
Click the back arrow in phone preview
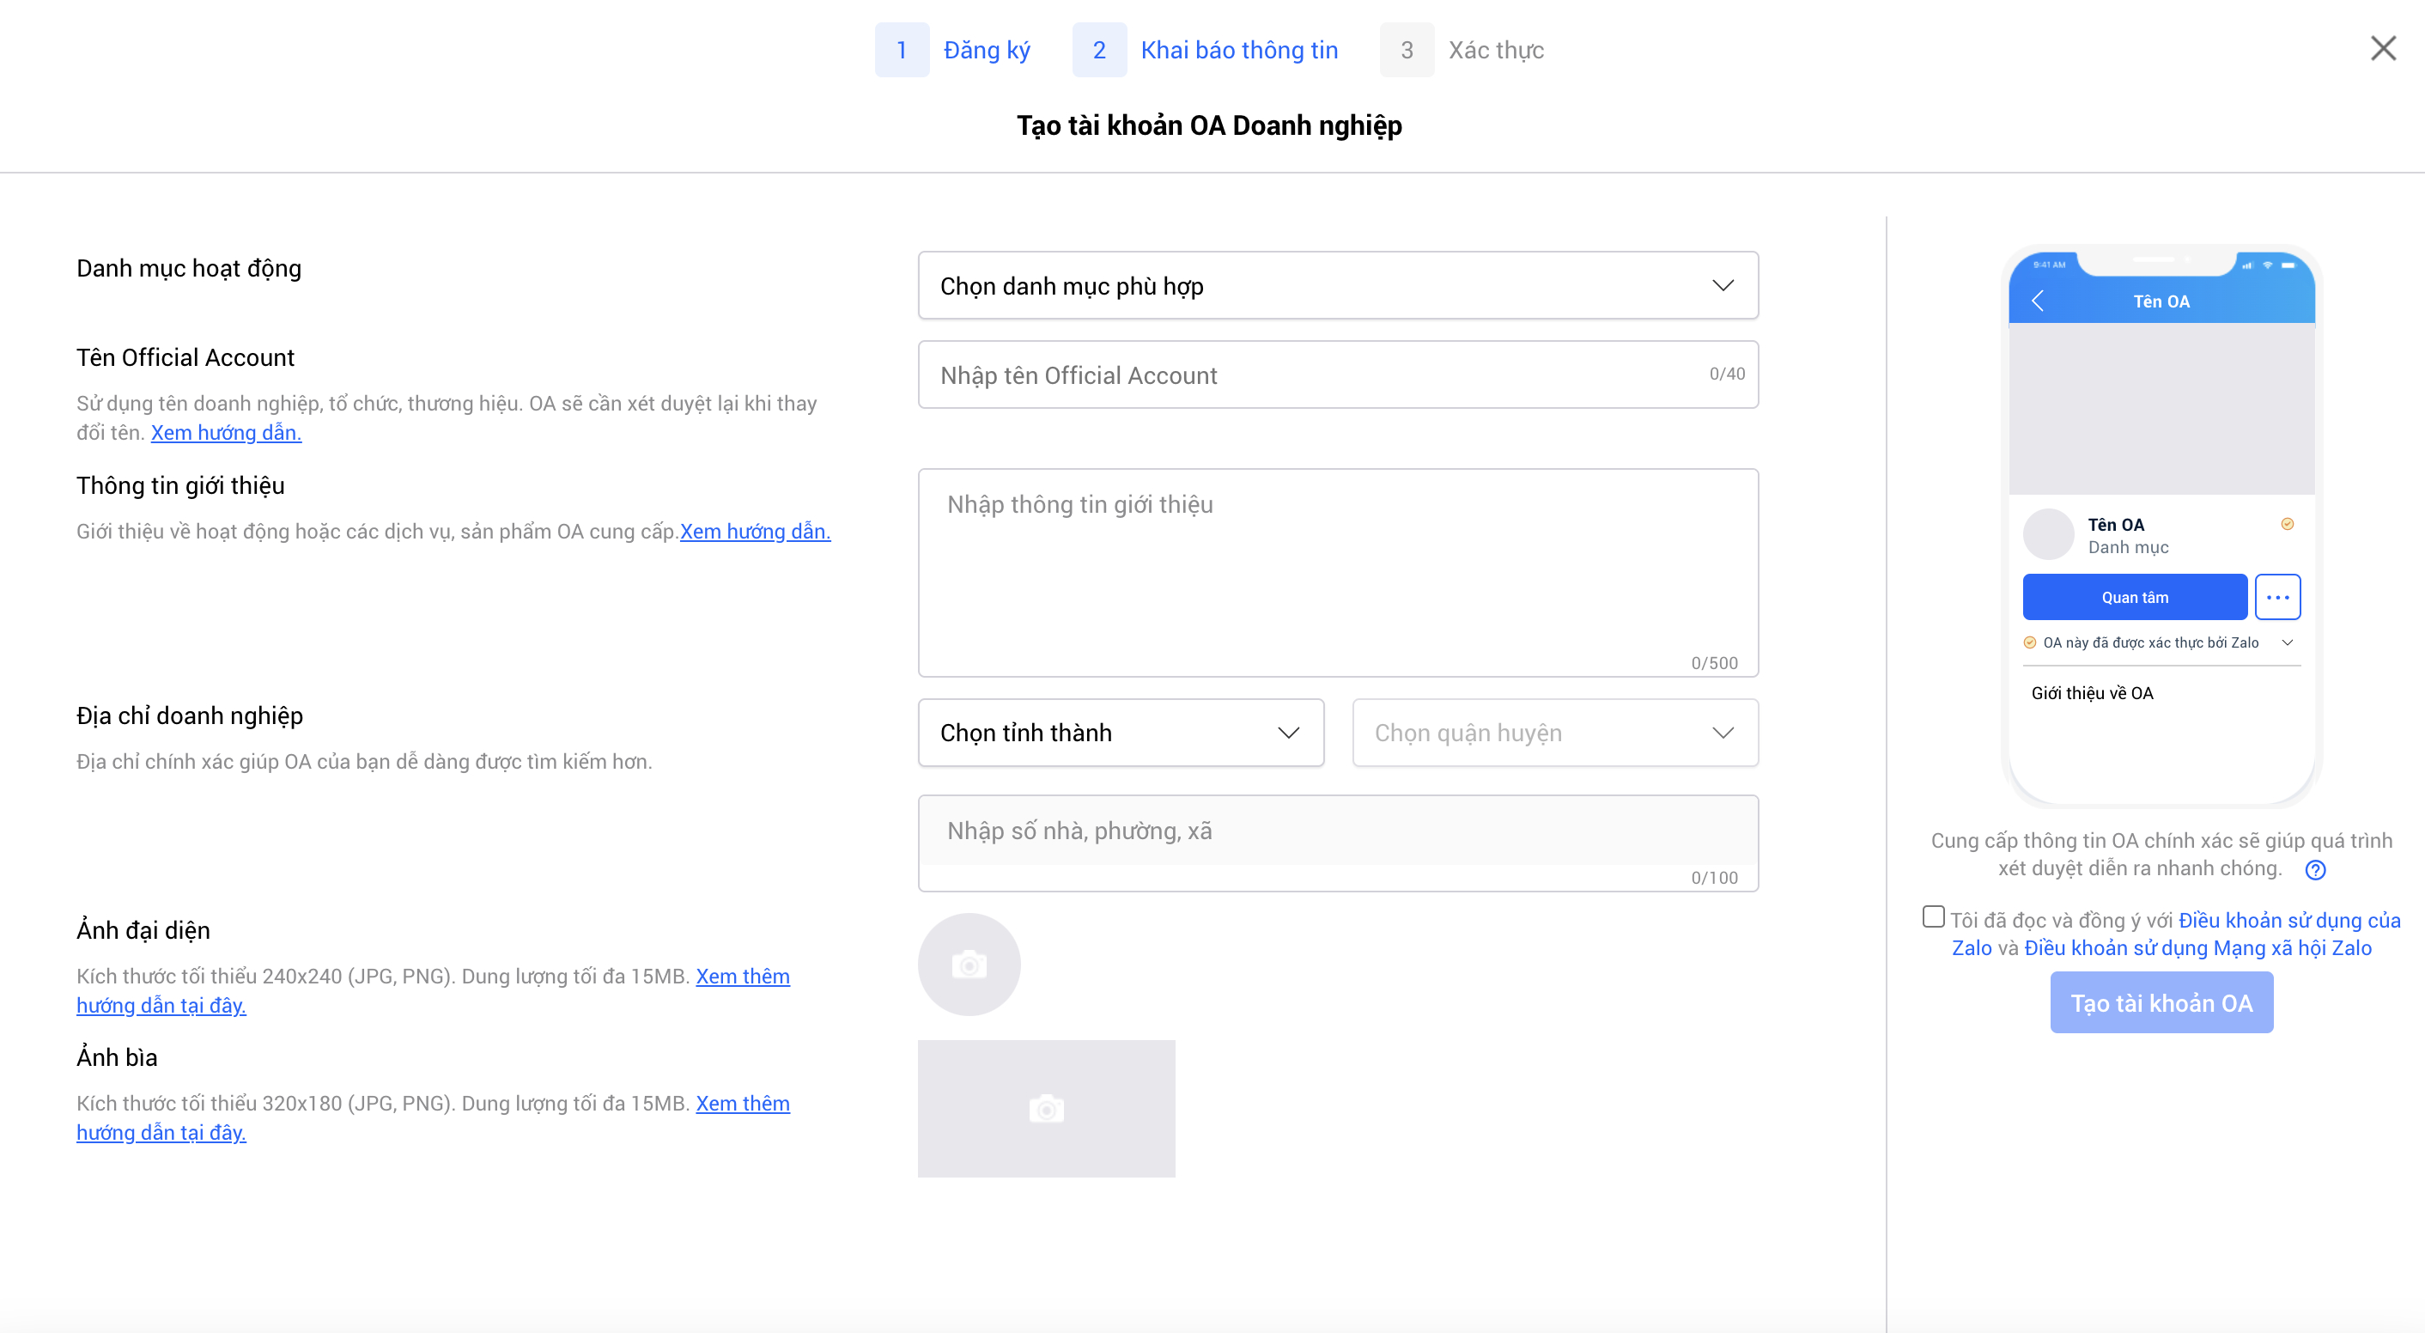coord(2038,301)
